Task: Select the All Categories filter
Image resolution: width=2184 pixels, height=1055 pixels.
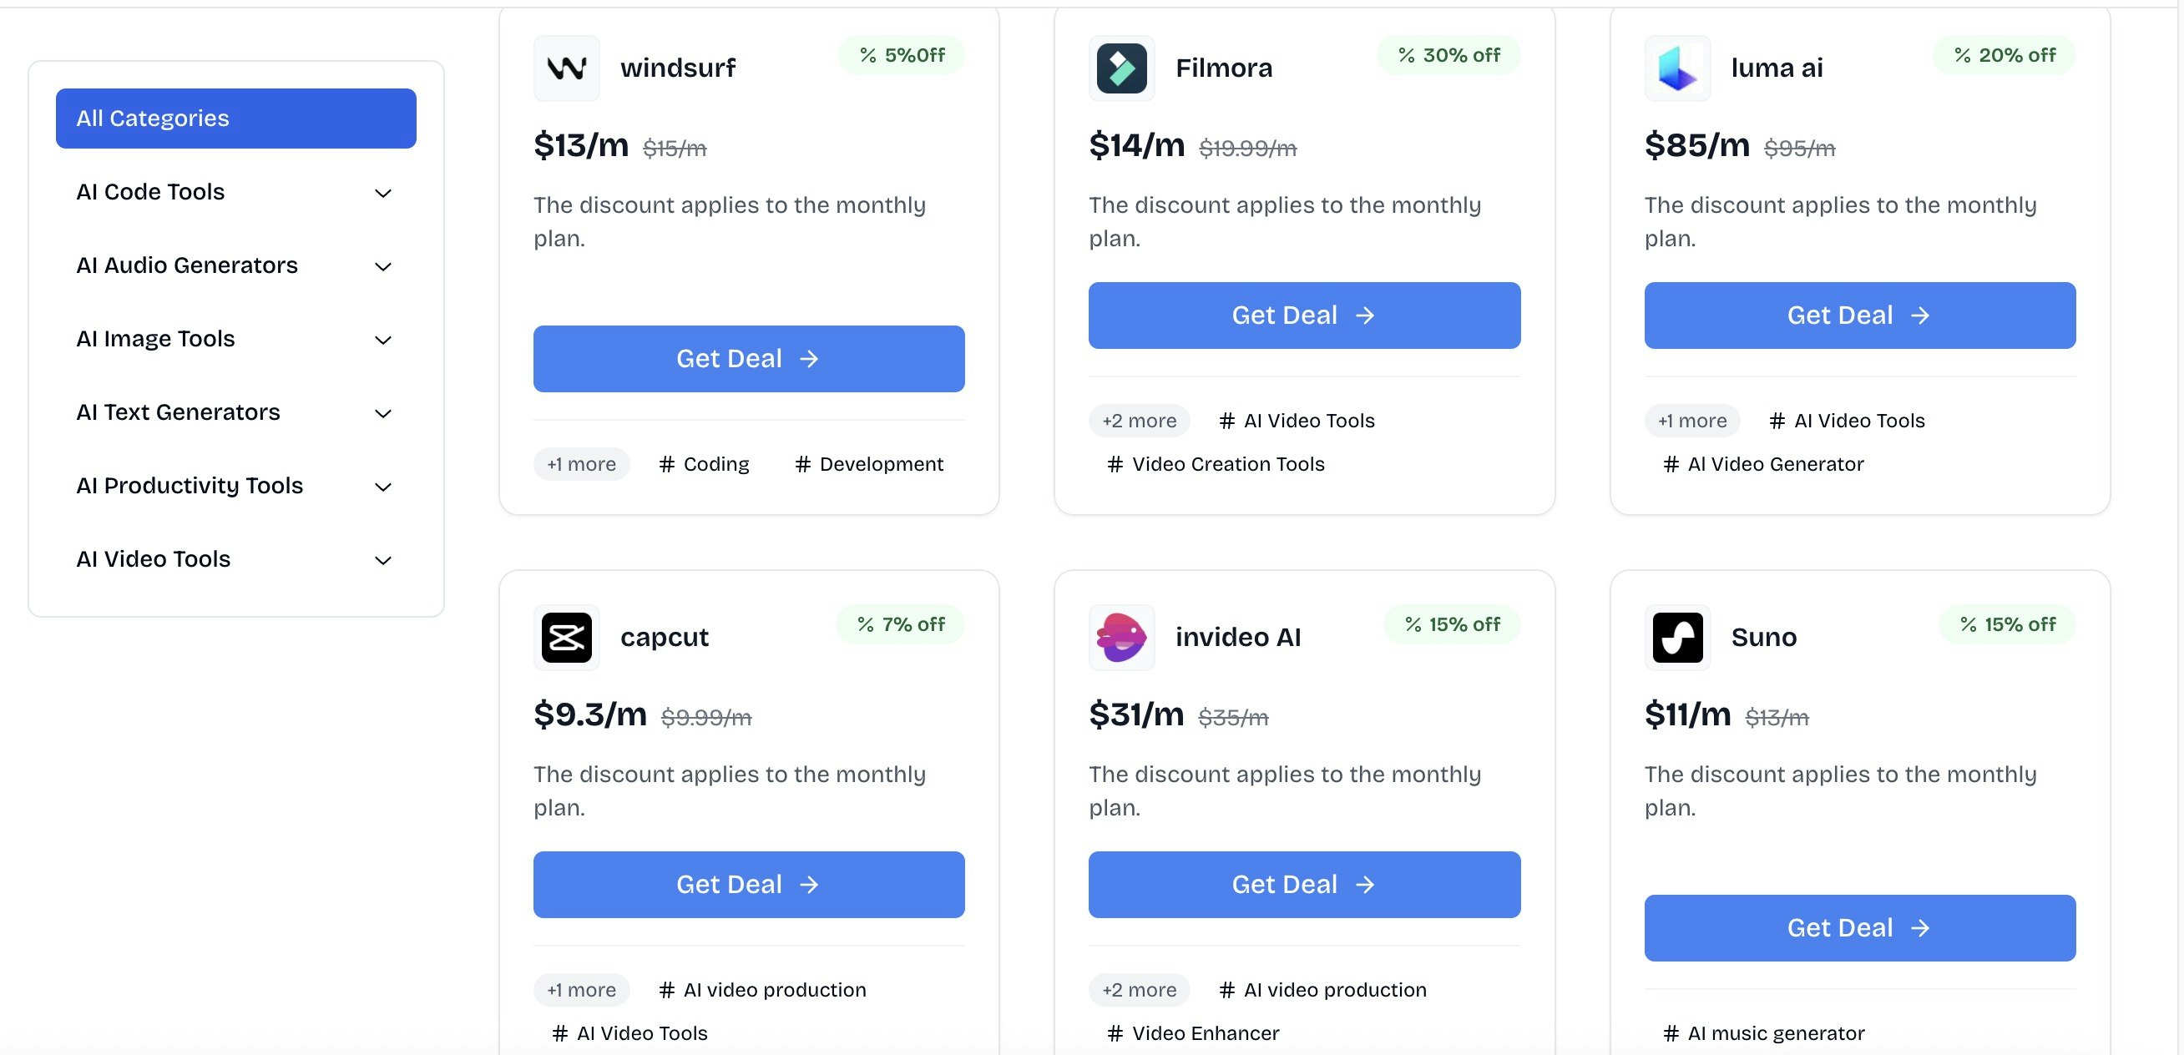Action: coord(235,119)
